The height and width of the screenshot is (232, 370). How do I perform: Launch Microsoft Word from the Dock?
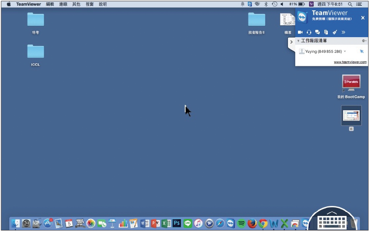(145, 223)
